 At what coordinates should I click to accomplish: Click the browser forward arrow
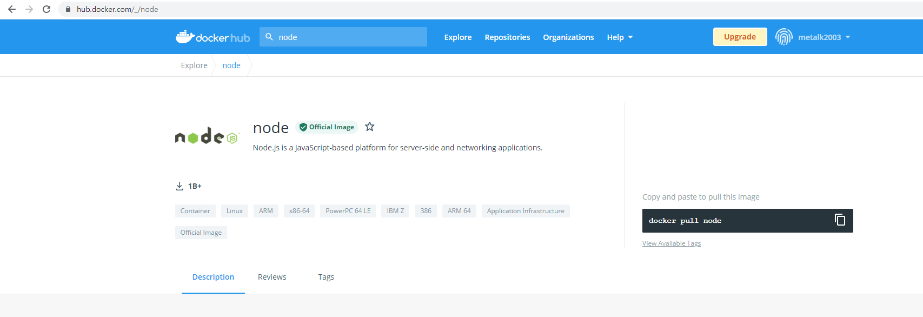tap(29, 9)
